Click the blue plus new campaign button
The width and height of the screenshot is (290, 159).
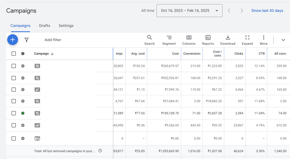coord(12,40)
